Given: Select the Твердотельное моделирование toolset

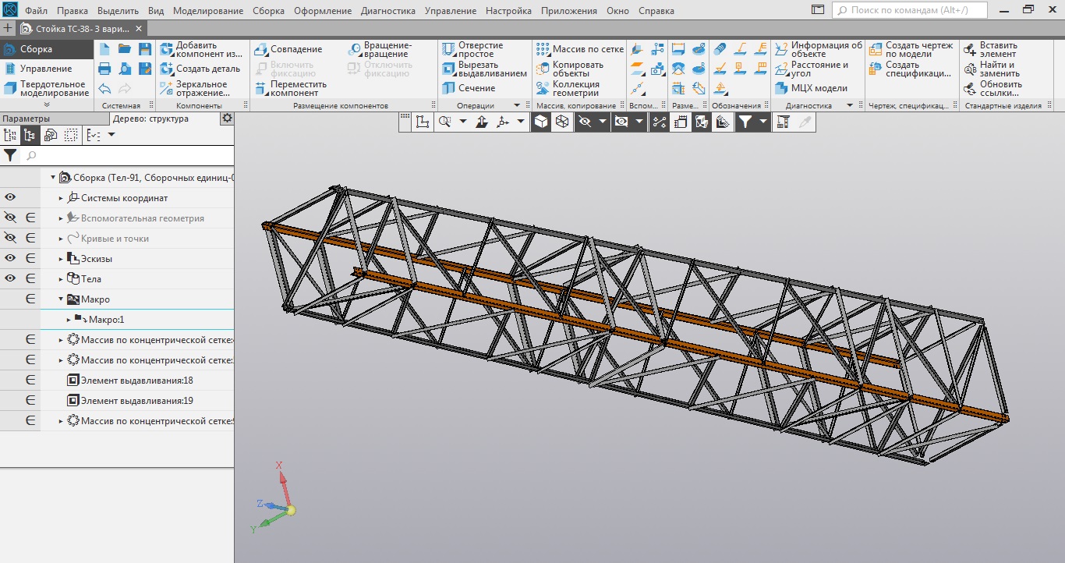Looking at the screenshot, I should pyautogui.click(x=46, y=88).
